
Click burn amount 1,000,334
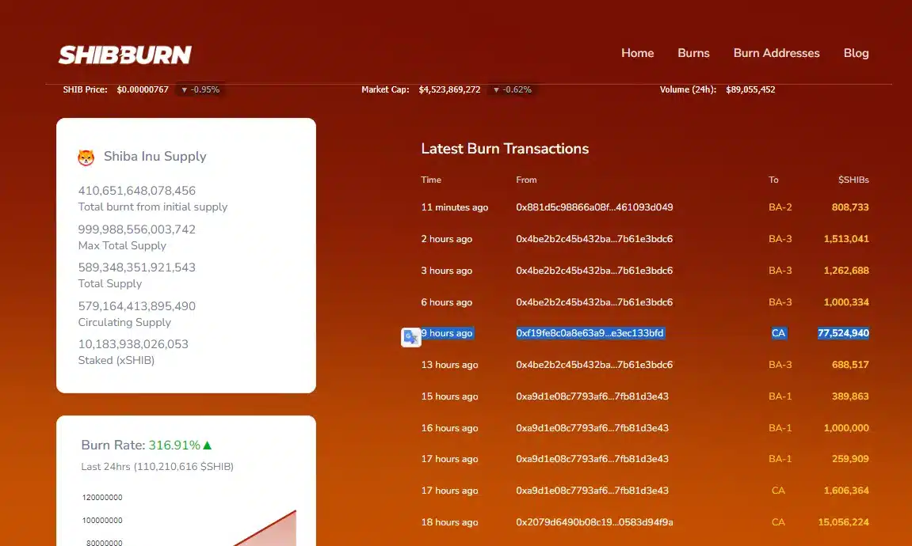click(x=846, y=302)
